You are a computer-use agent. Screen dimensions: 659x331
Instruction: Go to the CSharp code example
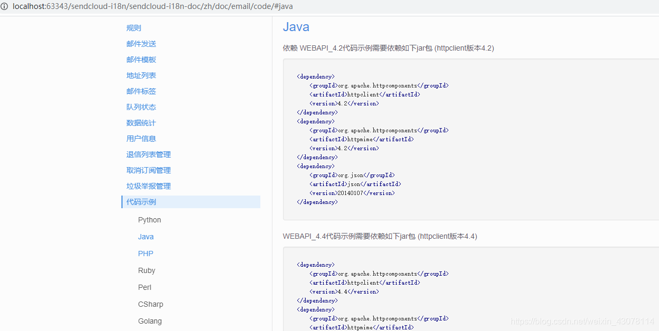click(x=150, y=304)
